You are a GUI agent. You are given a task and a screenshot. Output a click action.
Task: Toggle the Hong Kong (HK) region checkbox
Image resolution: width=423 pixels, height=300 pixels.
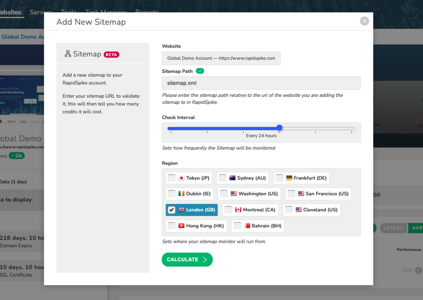[x=171, y=226]
